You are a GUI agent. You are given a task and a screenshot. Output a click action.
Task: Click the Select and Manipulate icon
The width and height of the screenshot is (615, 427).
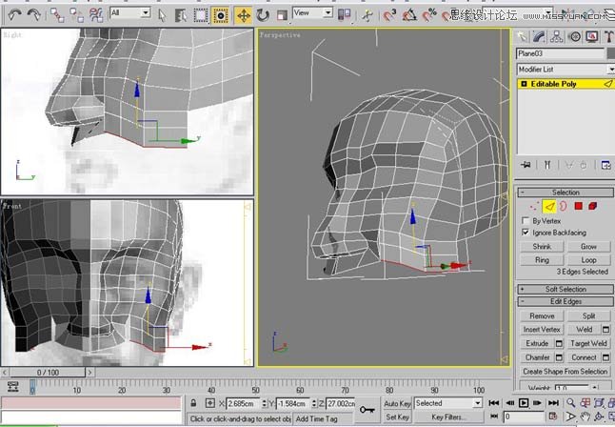[x=367, y=15]
